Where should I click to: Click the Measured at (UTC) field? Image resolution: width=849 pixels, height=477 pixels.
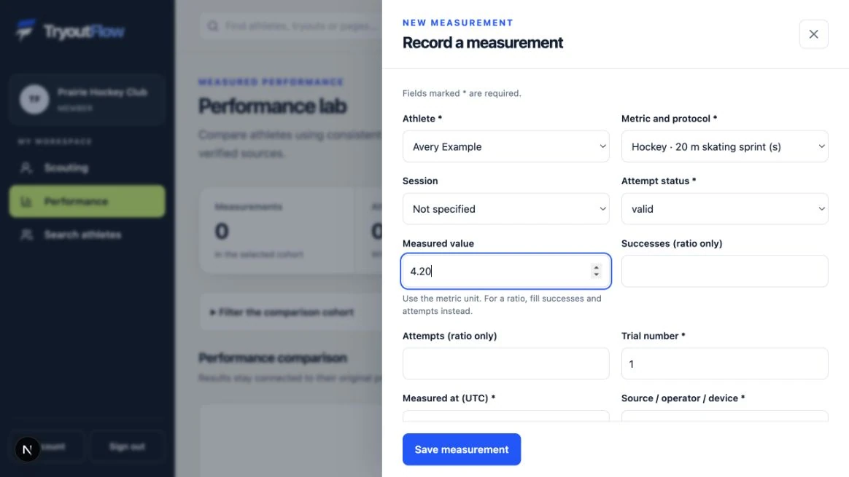pyautogui.click(x=505, y=416)
